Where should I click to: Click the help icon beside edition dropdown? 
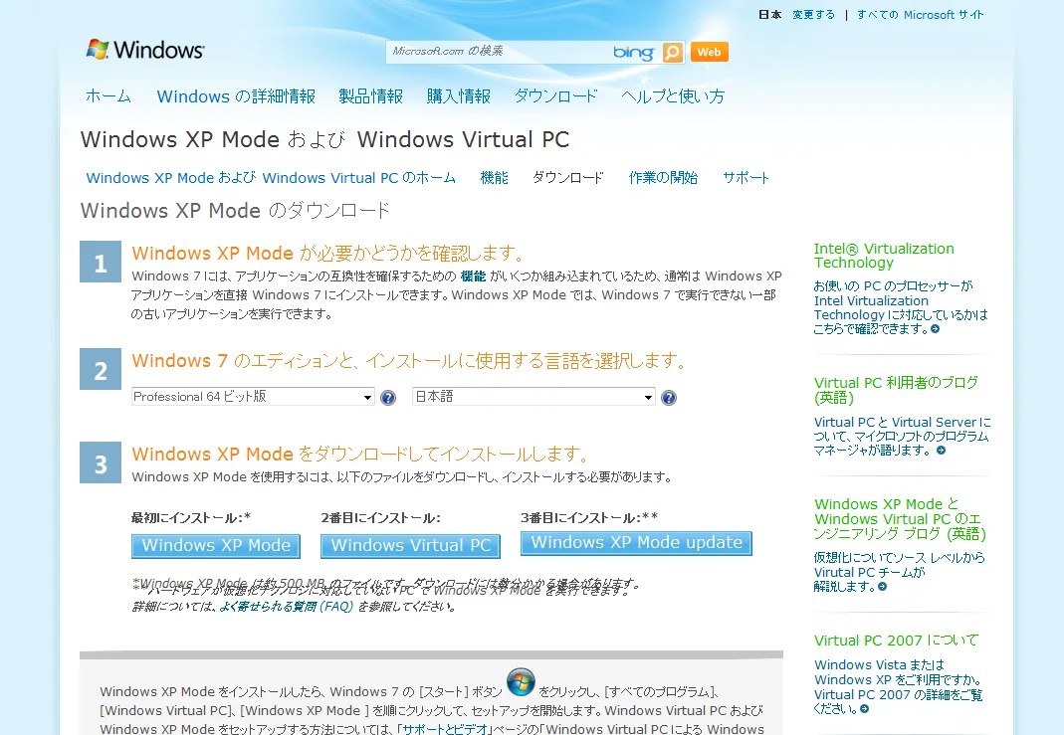(388, 398)
